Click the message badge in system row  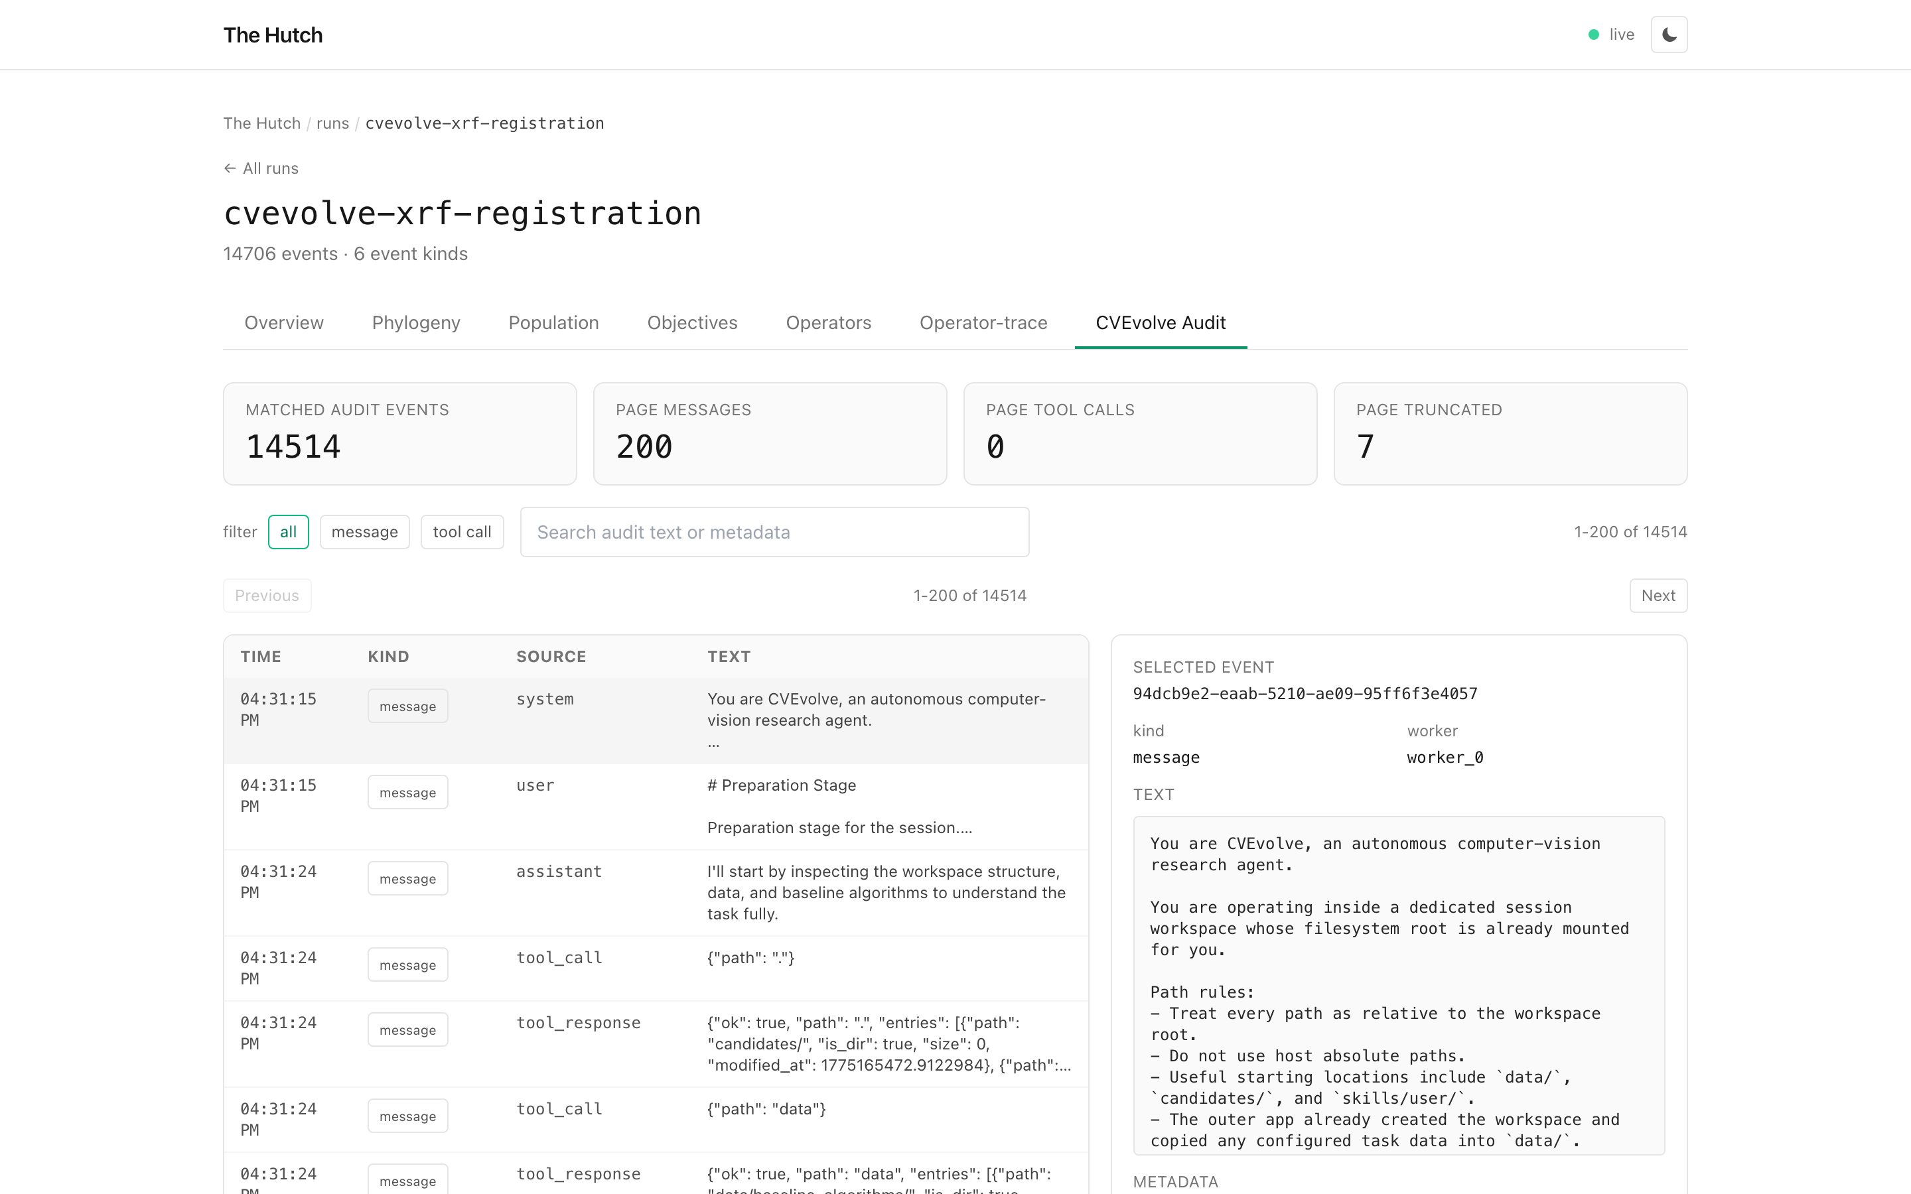407,706
